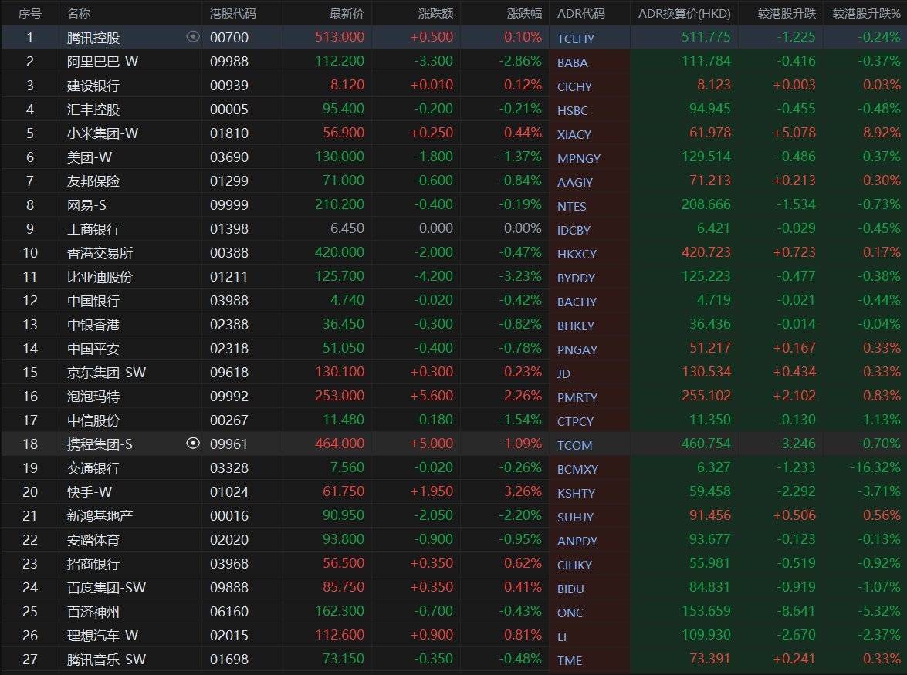Image resolution: width=907 pixels, height=675 pixels.
Task: Click the 8.92% premium value
Action: pyautogui.click(x=882, y=133)
